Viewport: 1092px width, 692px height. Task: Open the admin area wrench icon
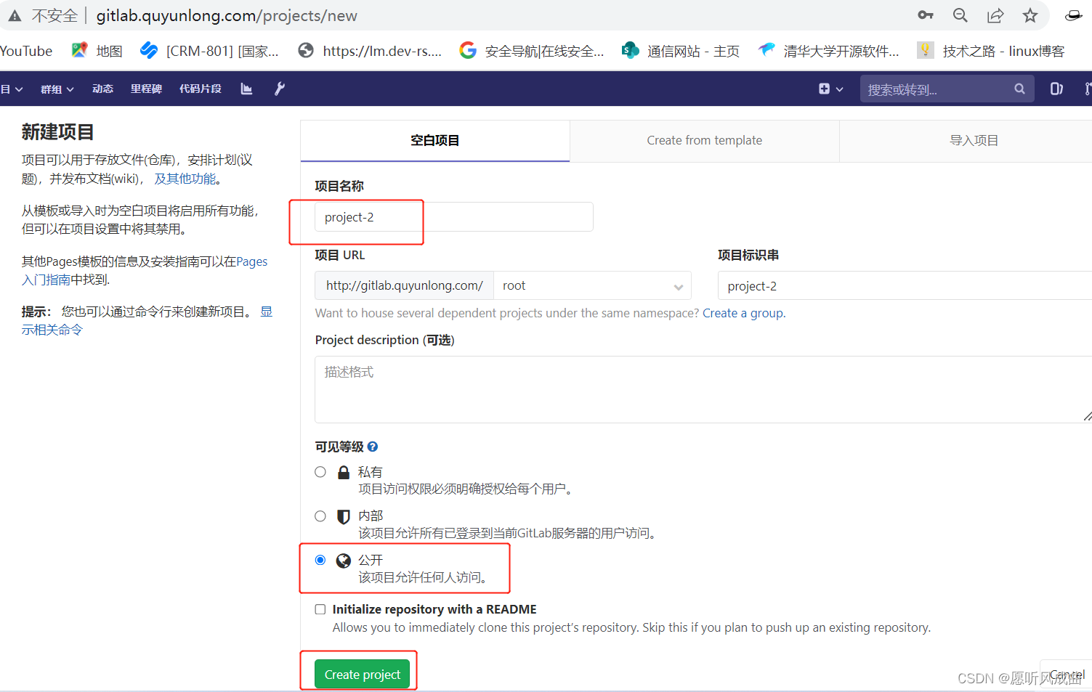pyautogui.click(x=279, y=89)
